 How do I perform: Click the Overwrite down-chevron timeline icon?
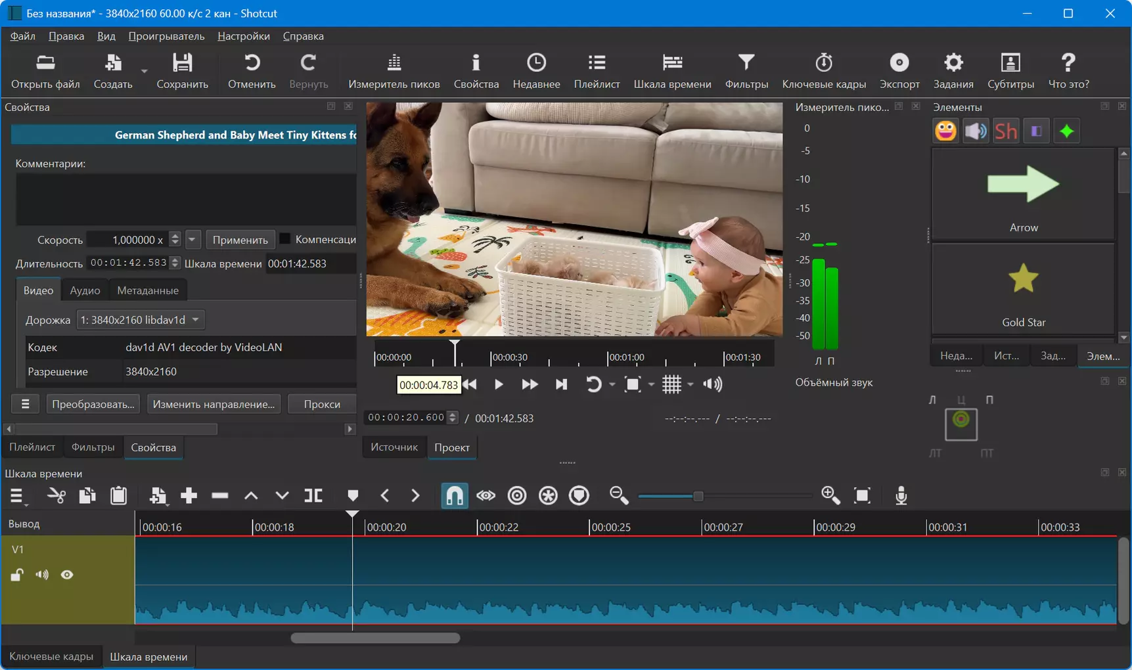pyautogui.click(x=282, y=495)
